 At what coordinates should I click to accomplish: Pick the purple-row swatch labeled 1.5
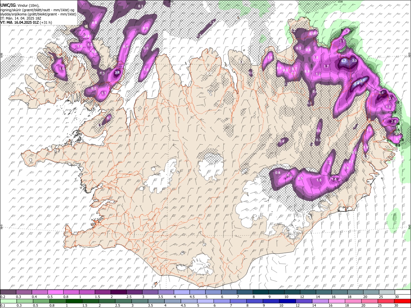(103, 292)
